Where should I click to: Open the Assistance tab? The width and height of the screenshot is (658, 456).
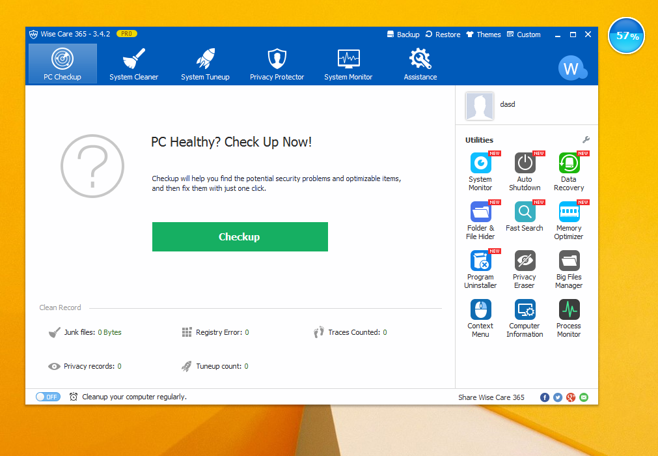(x=420, y=64)
